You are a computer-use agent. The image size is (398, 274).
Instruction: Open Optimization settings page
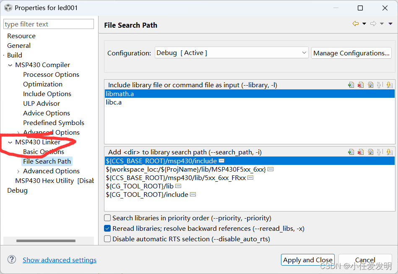coord(43,84)
